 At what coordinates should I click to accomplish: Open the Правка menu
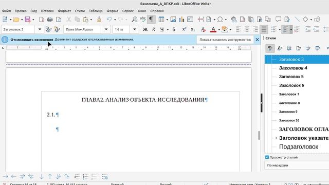[x=21, y=11]
